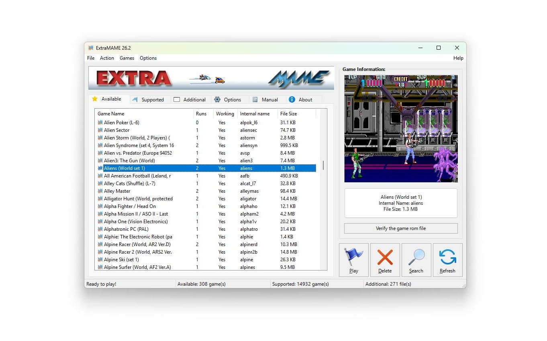Viewport: 547px width, 341px height.
Task: Click the Play flag icon button
Action: (353, 260)
